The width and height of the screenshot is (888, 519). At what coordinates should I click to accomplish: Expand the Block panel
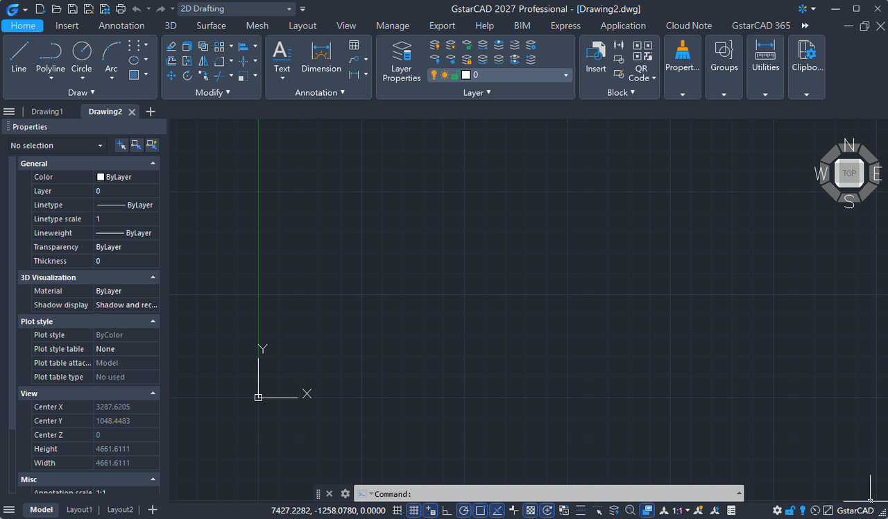[621, 92]
